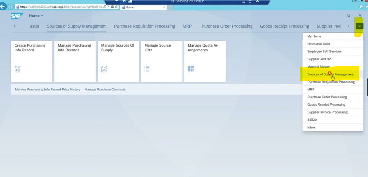
Task: Toggle the tab overflow dropdown chevron button
Action: click(x=359, y=26)
